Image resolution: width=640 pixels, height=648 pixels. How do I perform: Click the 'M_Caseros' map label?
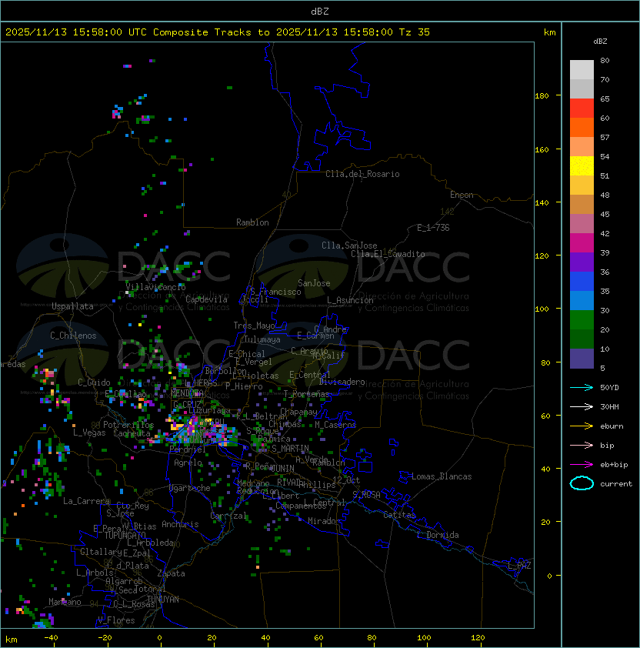point(335,425)
